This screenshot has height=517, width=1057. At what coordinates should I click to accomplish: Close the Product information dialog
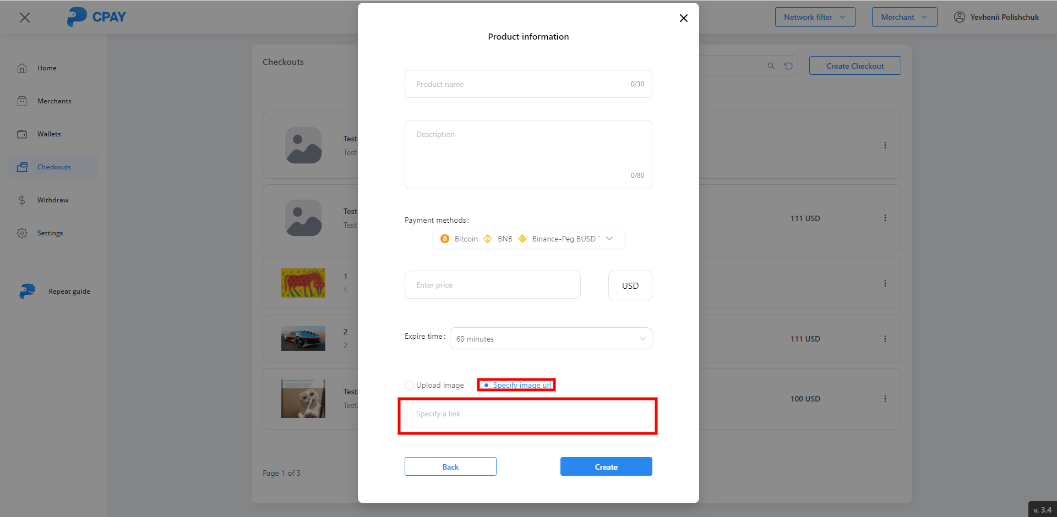pyautogui.click(x=683, y=18)
